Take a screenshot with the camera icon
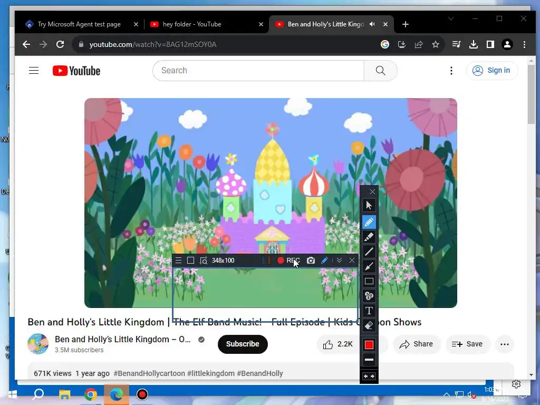 tap(311, 261)
